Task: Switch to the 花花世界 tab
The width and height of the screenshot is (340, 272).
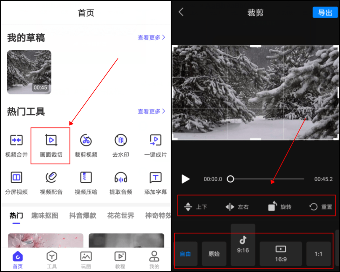Action: [120, 216]
